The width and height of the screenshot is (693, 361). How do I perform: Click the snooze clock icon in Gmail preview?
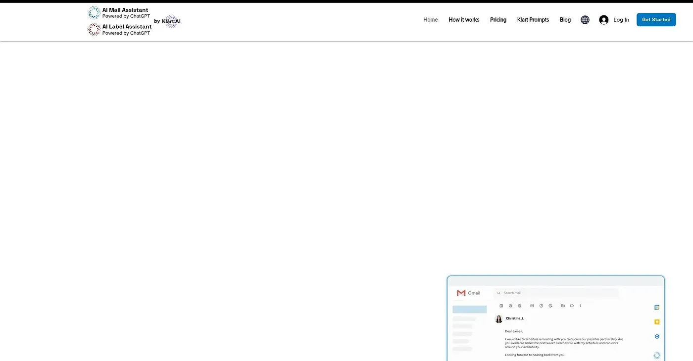(x=541, y=306)
